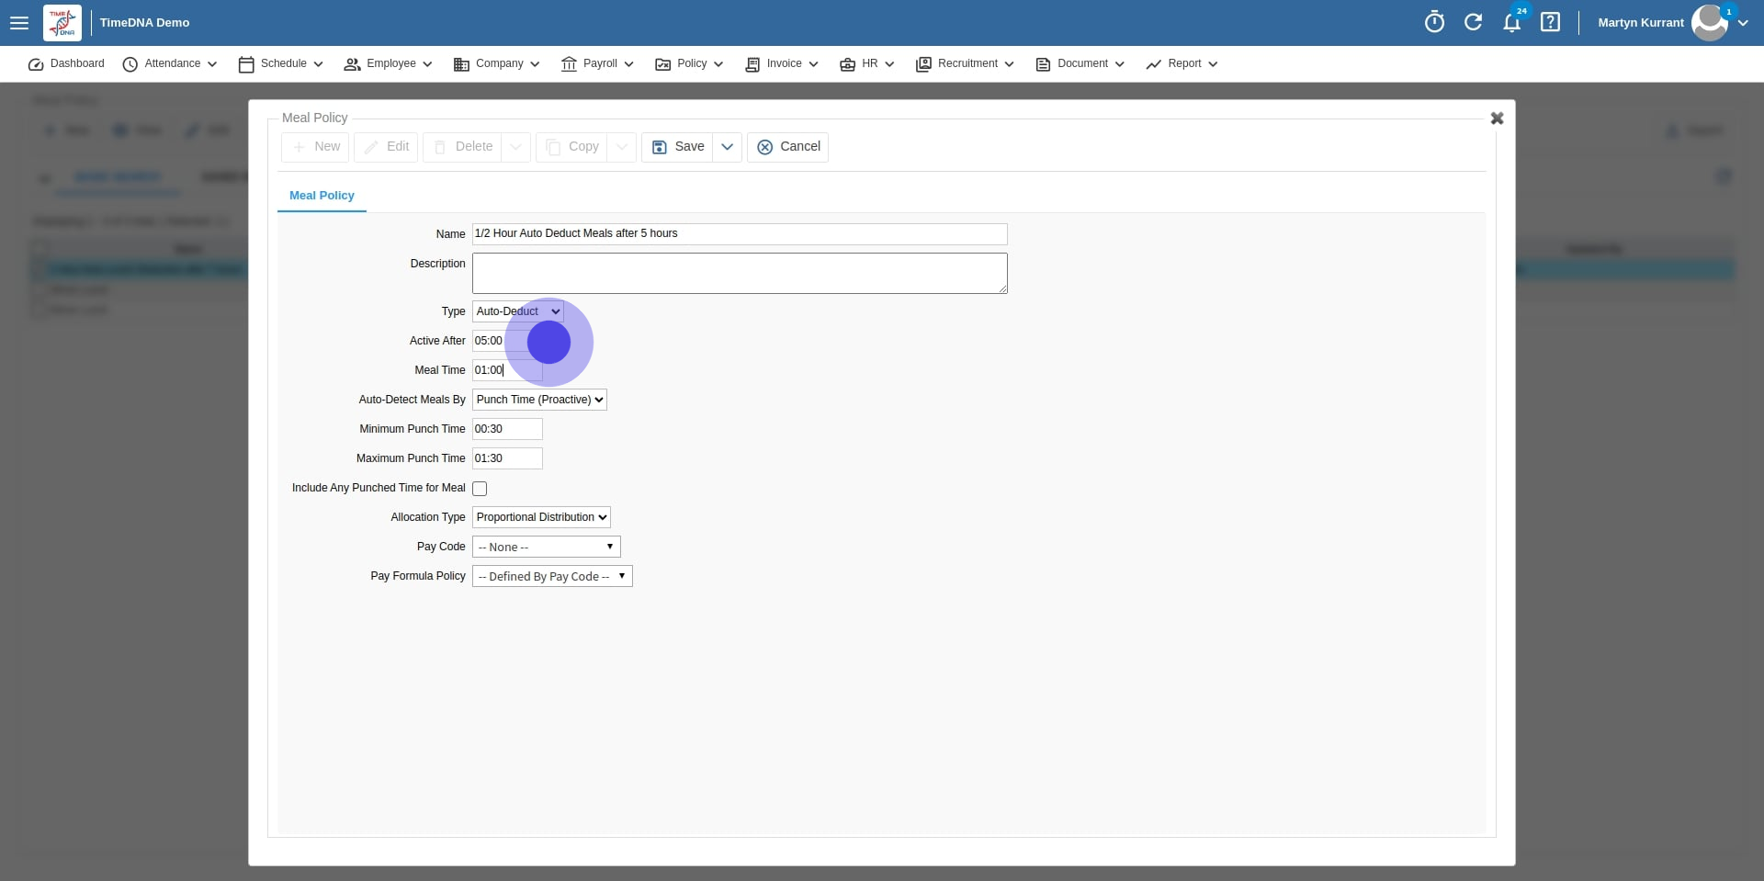The width and height of the screenshot is (1764, 881).
Task: Open the HR menu
Action: (867, 64)
